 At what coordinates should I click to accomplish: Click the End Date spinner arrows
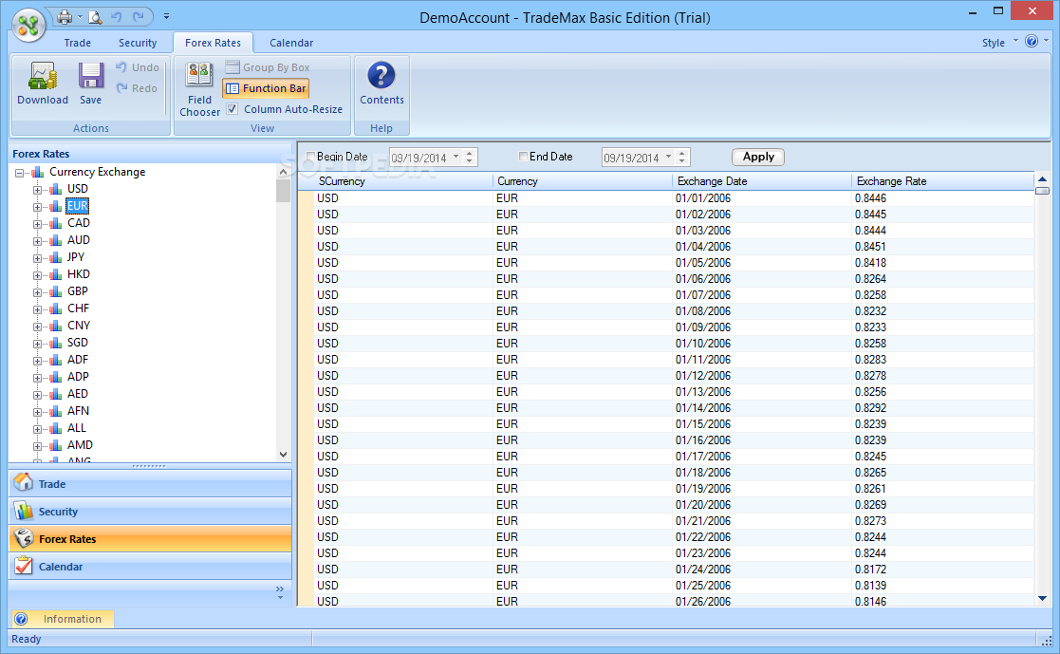682,157
